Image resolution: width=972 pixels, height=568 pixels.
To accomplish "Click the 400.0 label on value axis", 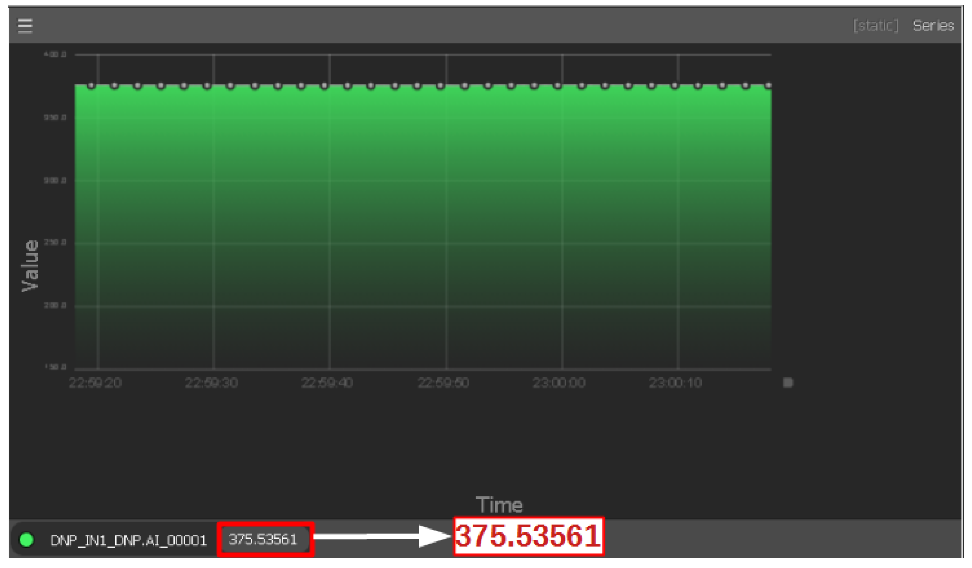I will click(55, 54).
